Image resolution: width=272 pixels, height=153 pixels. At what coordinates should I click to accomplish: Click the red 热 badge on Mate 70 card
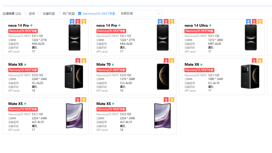click(166, 61)
